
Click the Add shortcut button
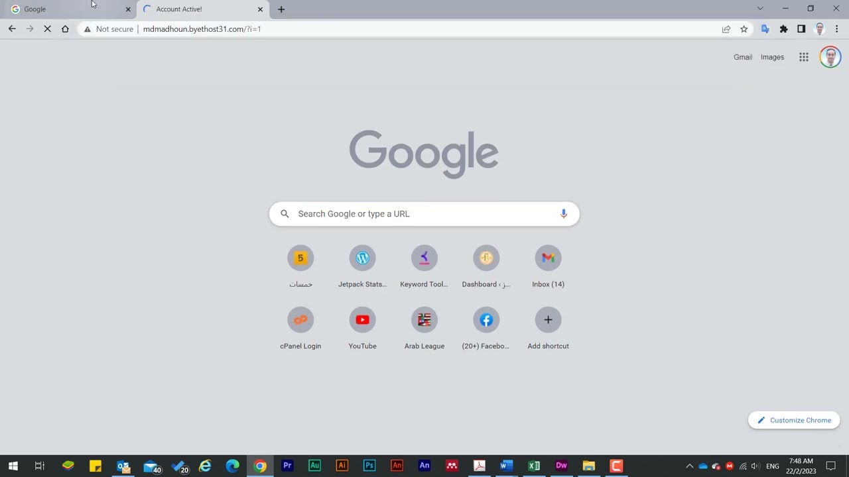click(x=548, y=329)
